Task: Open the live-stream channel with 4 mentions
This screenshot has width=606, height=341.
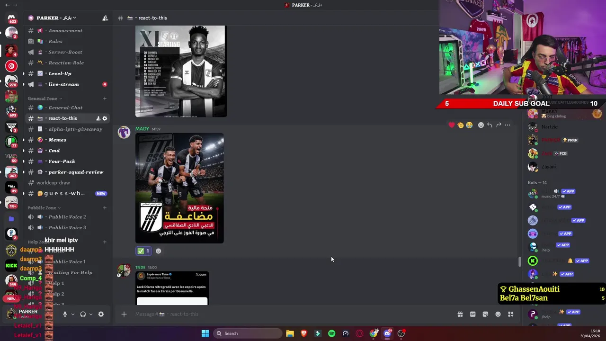Action: (x=67, y=84)
